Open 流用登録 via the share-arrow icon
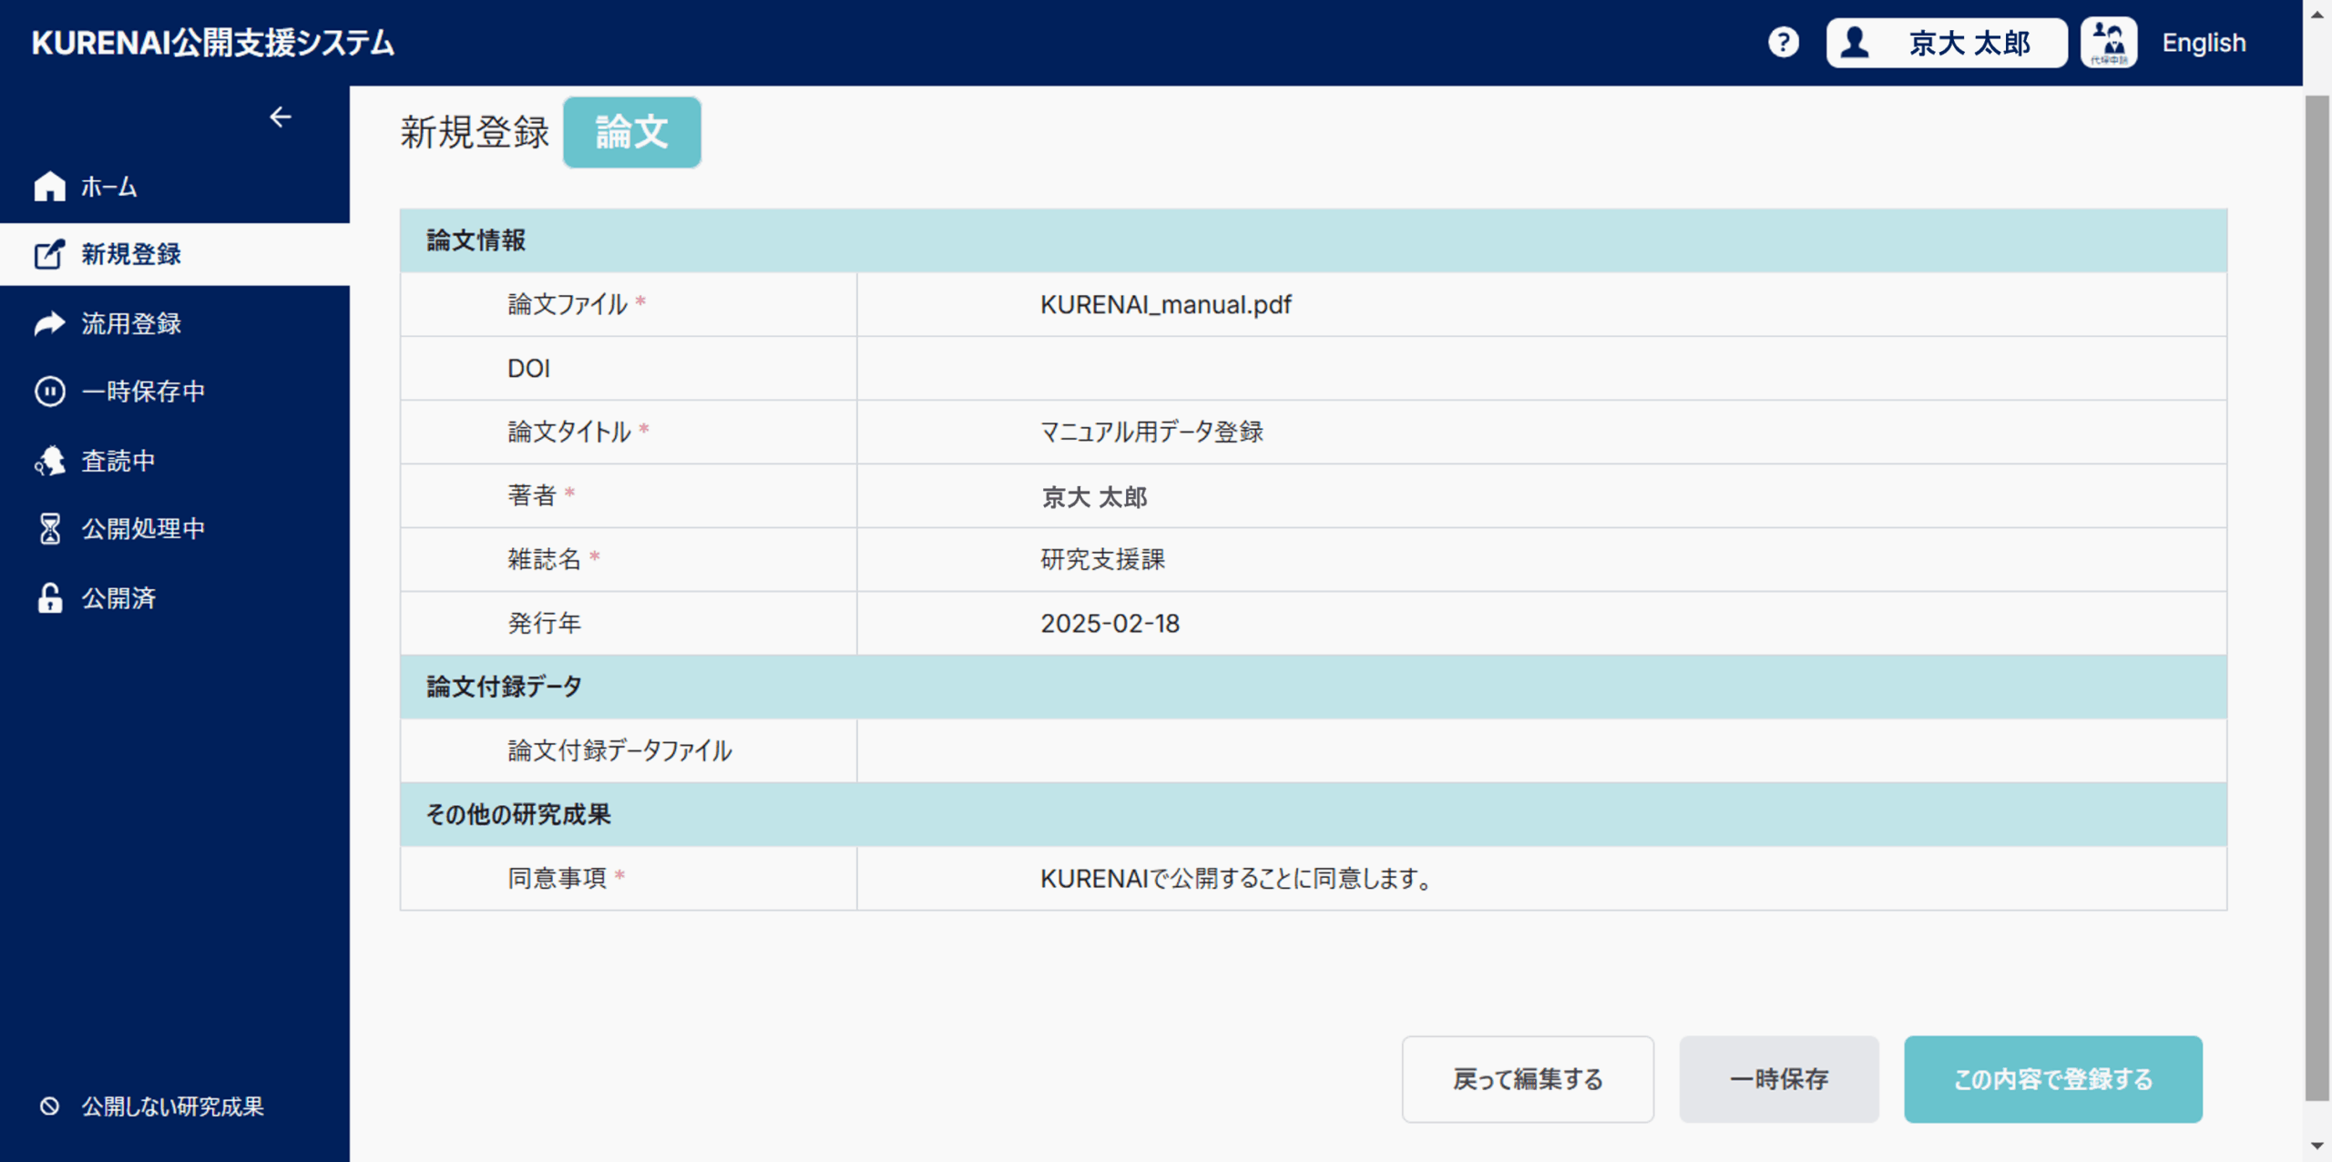Image resolution: width=2332 pixels, height=1162 pixels. pos(49,323)
